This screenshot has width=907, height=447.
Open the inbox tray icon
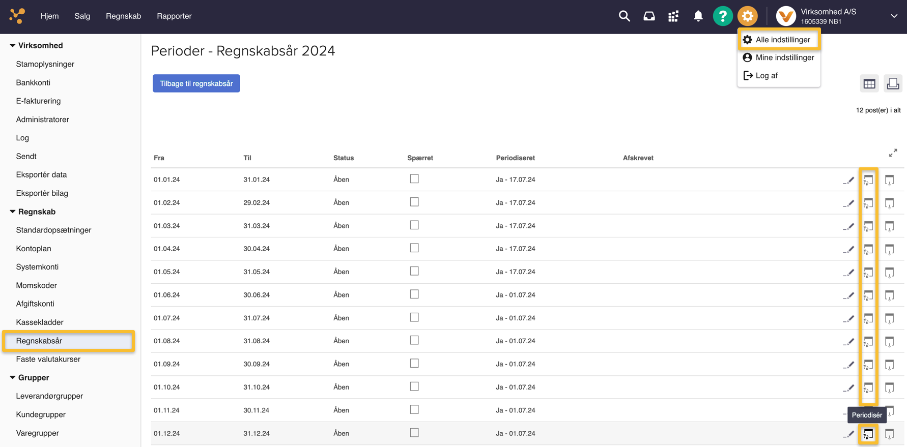tap(649, 16)
